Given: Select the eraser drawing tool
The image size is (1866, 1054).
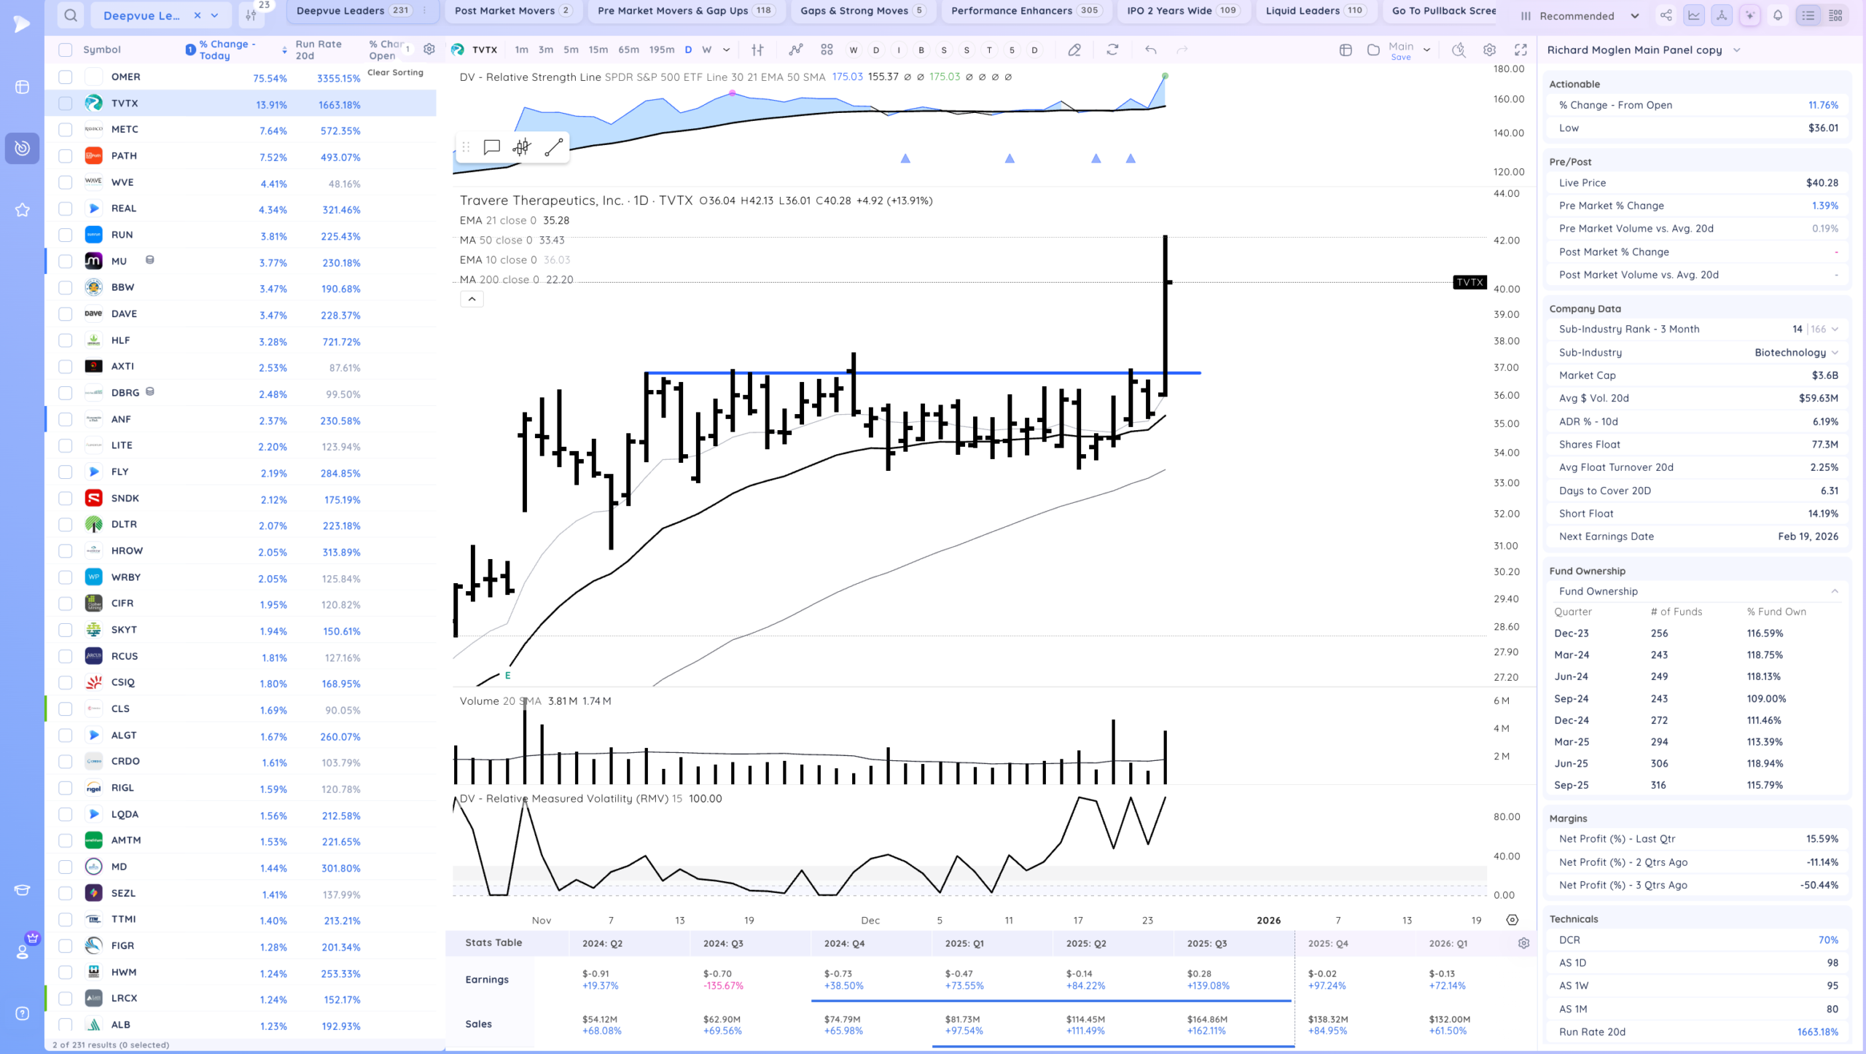Looking at the screenshot, I should [x=1074, y=50].
